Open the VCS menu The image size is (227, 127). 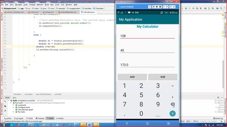coord(62,5)
